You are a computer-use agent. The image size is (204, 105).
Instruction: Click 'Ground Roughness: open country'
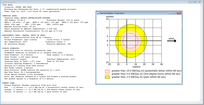pos(21,40)
